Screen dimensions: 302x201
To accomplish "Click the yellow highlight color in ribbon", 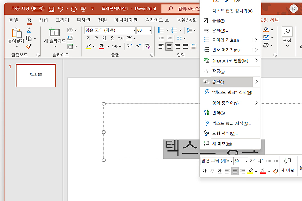I will click(89, 46).
